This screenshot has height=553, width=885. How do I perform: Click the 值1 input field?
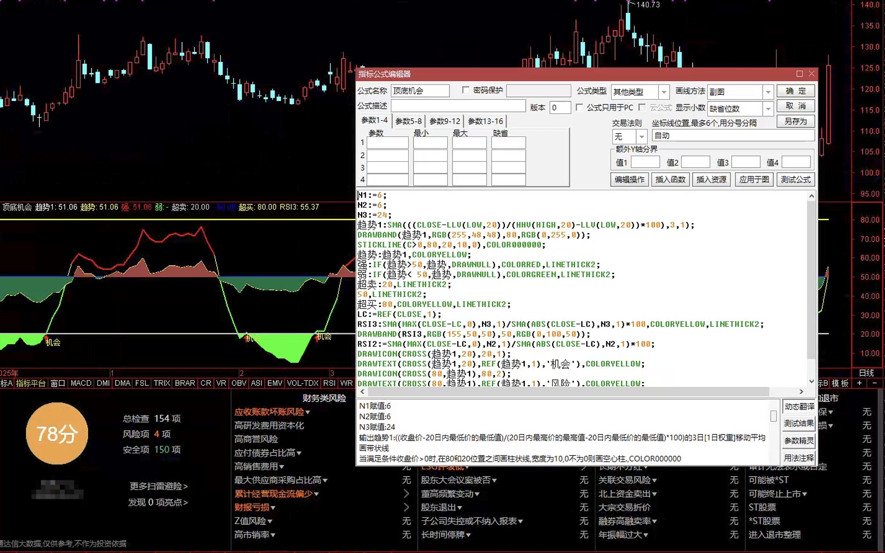coord(645,162)
